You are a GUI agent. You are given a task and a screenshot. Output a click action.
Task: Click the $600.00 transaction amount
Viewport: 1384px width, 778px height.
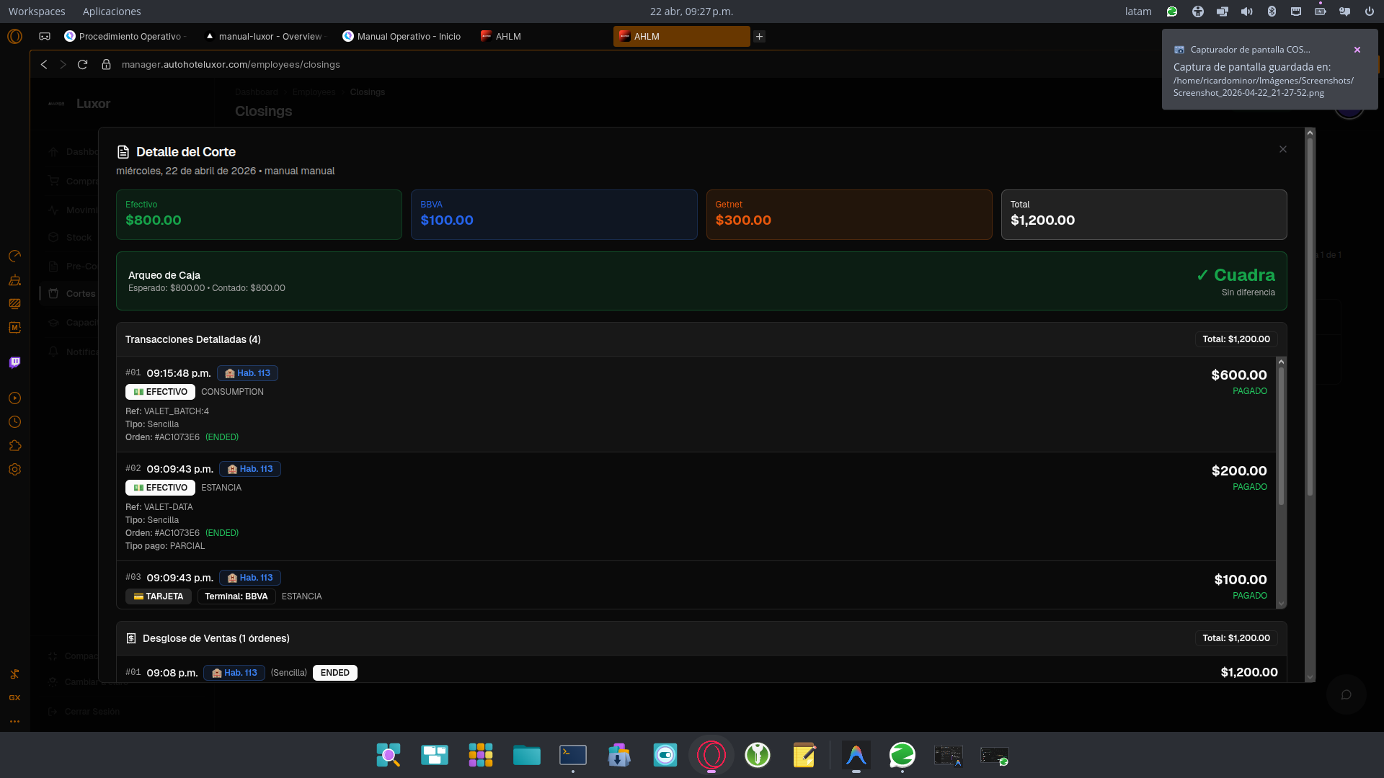click(1239, 375)
